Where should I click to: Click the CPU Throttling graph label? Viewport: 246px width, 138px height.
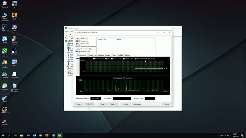127,78
